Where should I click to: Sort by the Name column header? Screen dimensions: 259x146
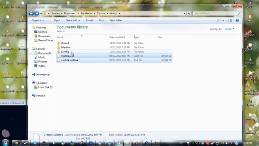82,37
